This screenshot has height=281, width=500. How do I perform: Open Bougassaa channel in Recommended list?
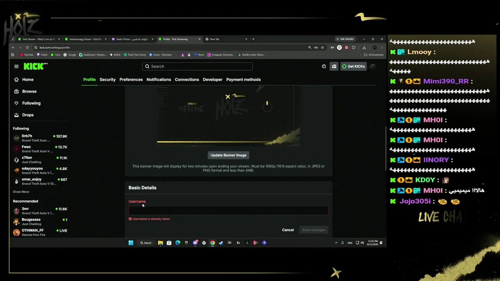(40, 222)
